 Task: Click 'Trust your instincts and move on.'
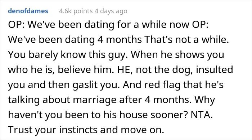click(x=86, y=130)
